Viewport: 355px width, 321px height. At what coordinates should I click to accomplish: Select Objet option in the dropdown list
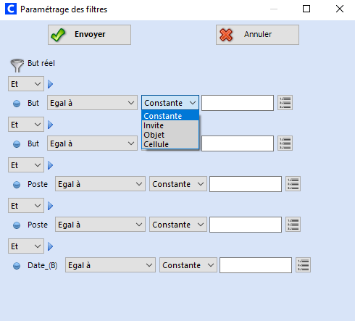point(170,135)
